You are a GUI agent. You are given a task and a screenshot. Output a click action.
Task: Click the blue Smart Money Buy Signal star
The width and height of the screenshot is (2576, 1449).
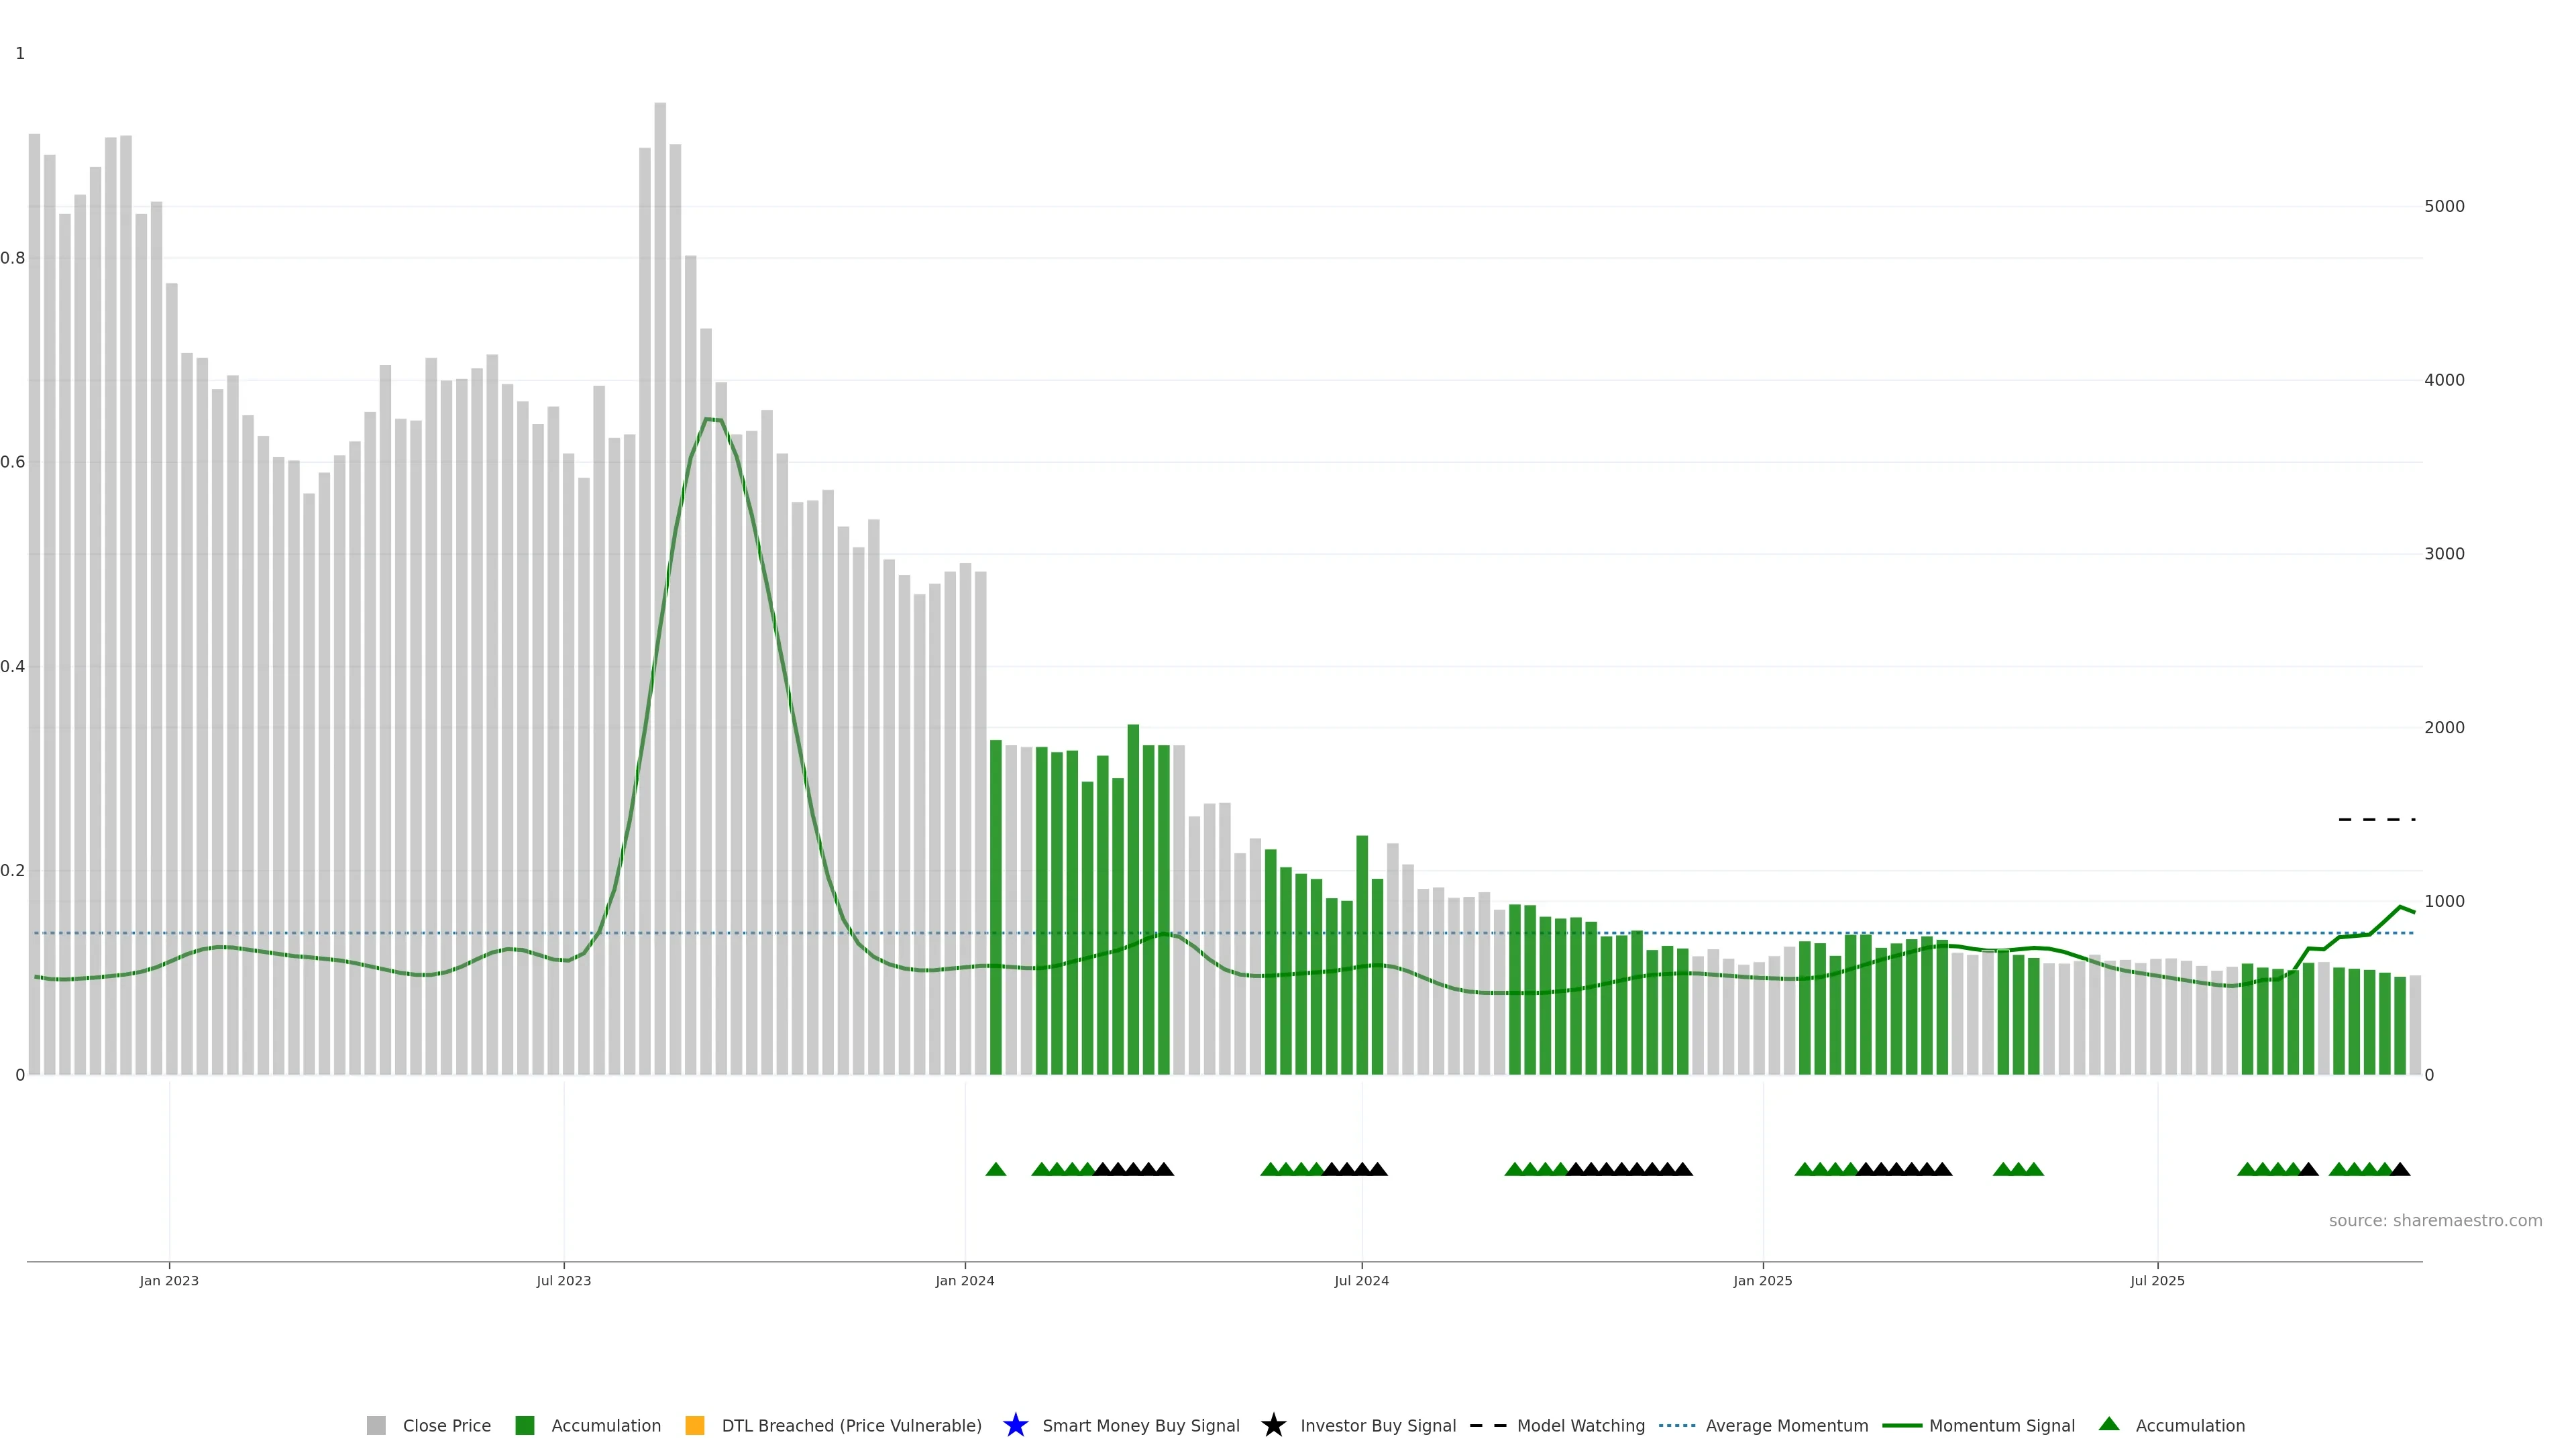tap(1015, 1425)
